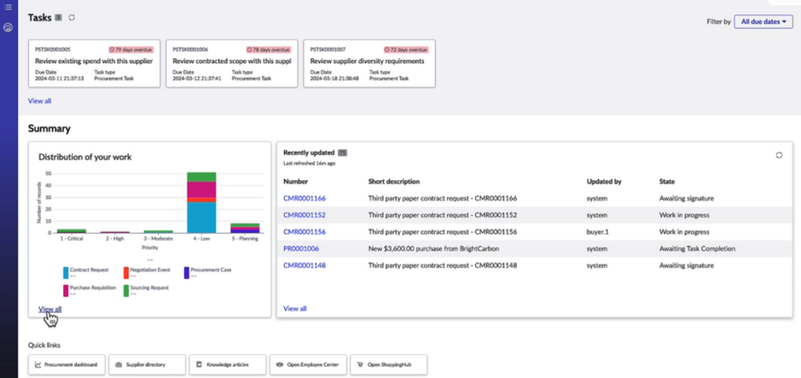
Task: Click the Procurement dashboard chart icon
Action: click(38, 365)
